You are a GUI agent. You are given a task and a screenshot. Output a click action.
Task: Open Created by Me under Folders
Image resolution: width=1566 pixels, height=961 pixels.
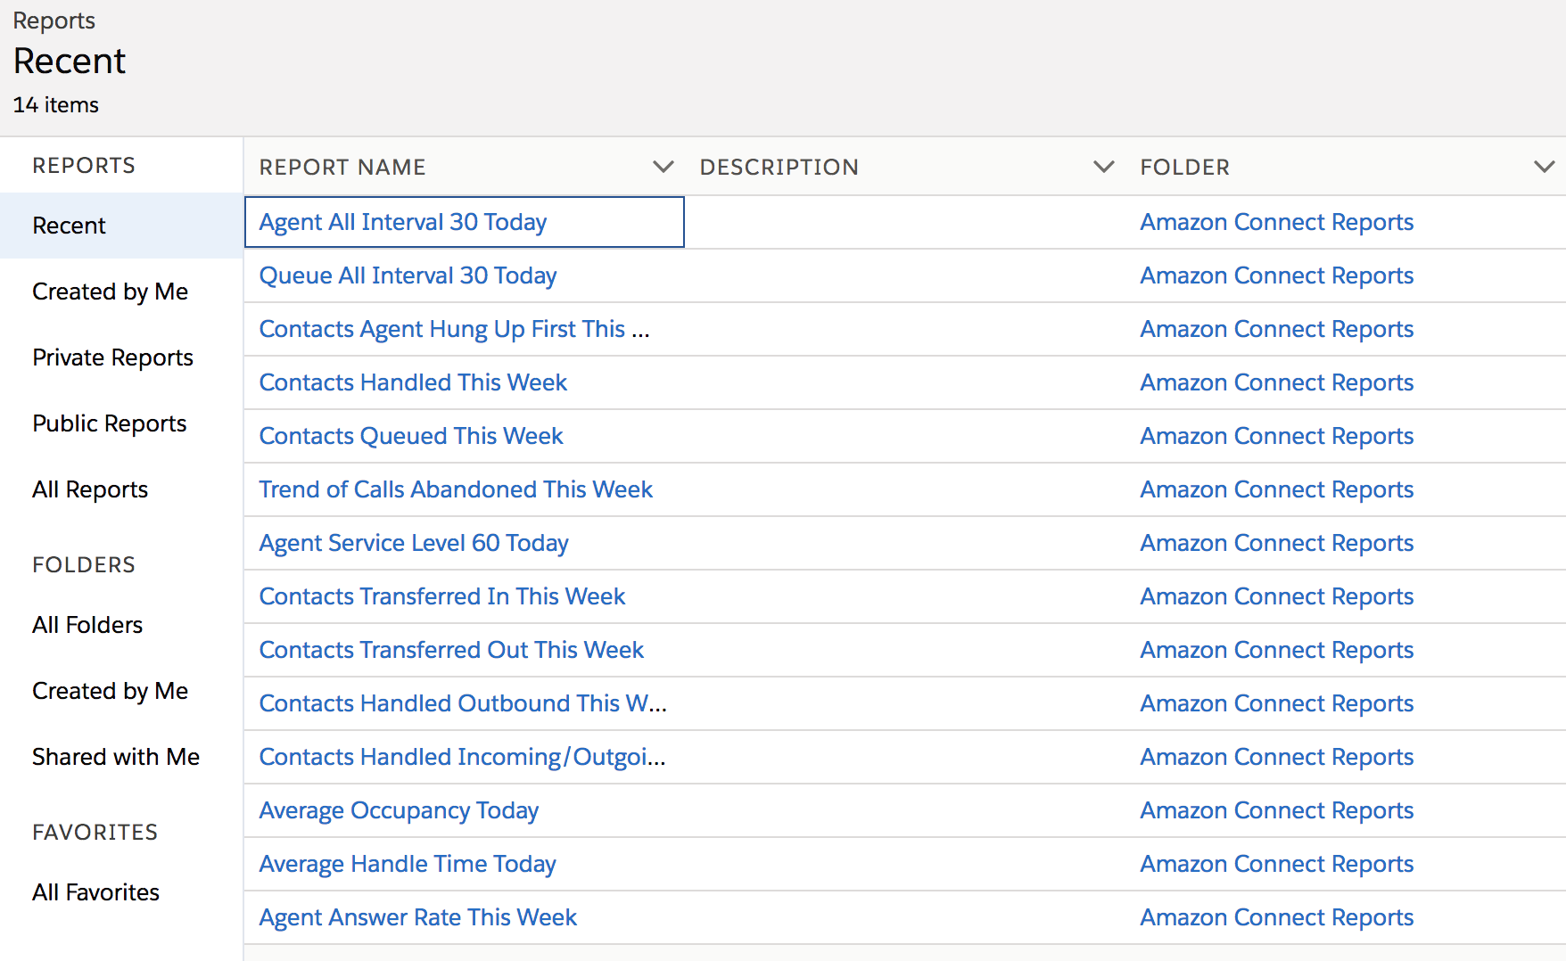coord(110,691)
